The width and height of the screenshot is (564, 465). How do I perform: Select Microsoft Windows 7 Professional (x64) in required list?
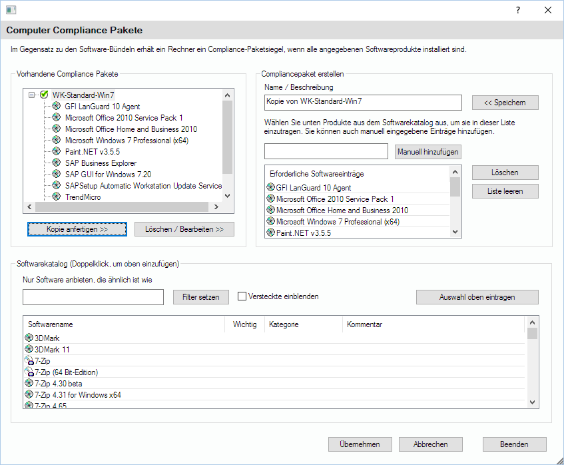(358, 221)
